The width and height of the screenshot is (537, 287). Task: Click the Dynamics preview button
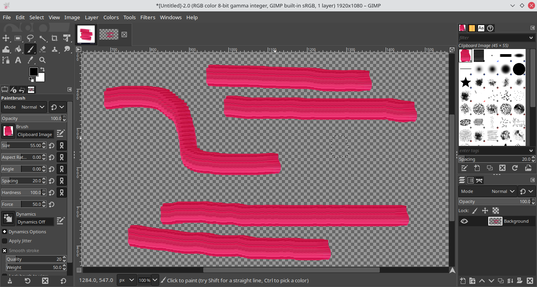click(8, 218)
